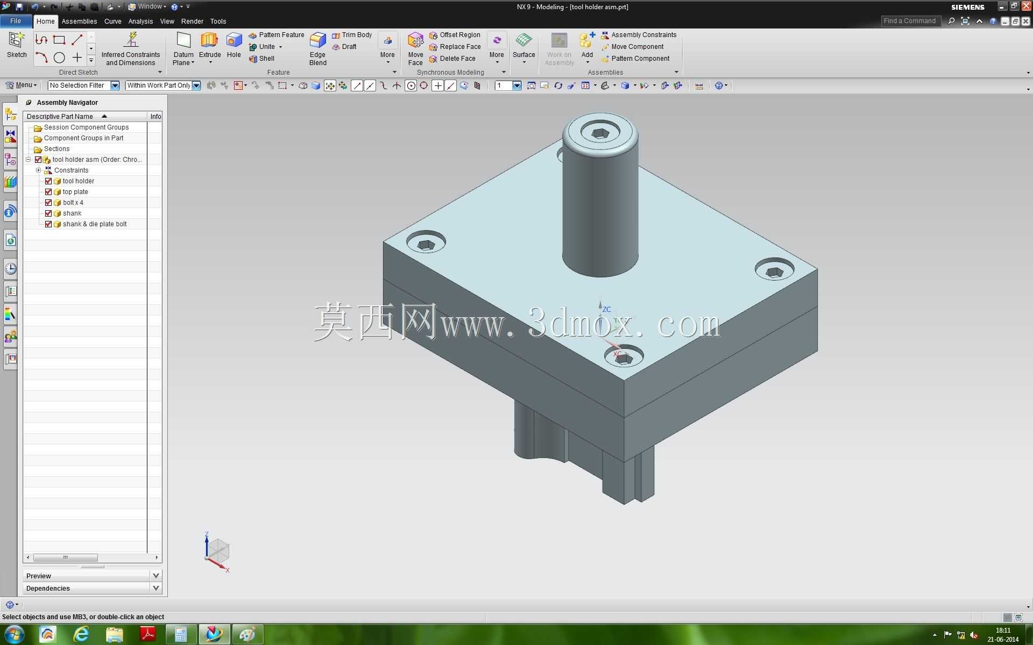Click Inferred Constraints and Dimensions

click(131, 49)
